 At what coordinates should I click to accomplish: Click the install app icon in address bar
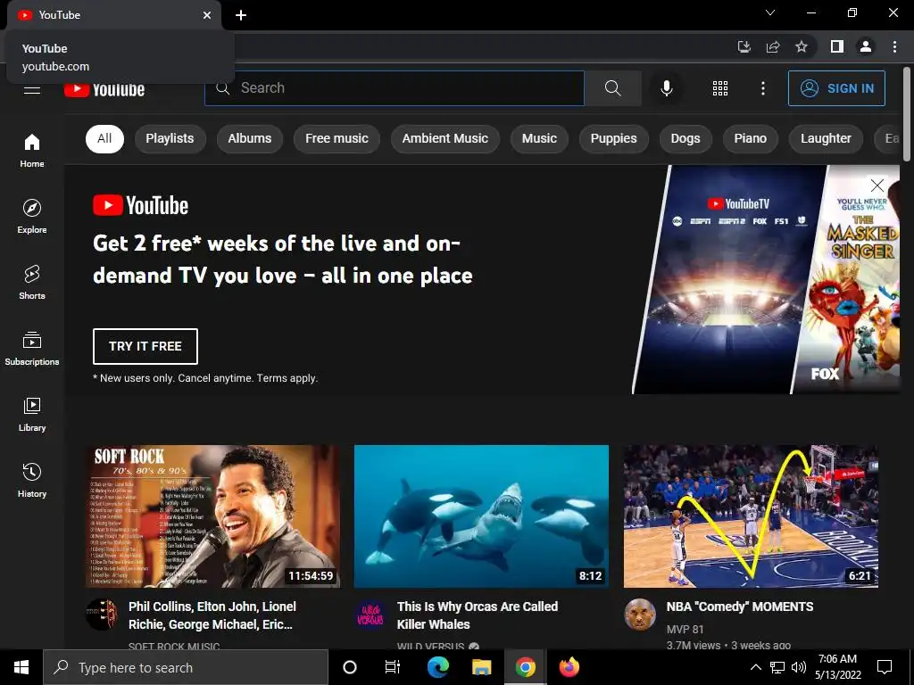pyautogui.click(x=744, y=46)
